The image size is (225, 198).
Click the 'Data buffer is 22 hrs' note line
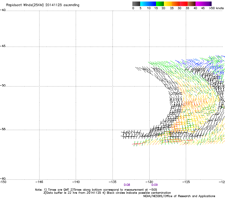[x=107, y=193]
